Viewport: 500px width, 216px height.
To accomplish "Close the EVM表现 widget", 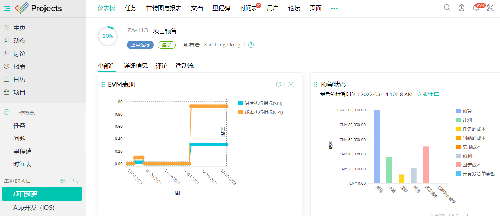I will click(291, 84).
